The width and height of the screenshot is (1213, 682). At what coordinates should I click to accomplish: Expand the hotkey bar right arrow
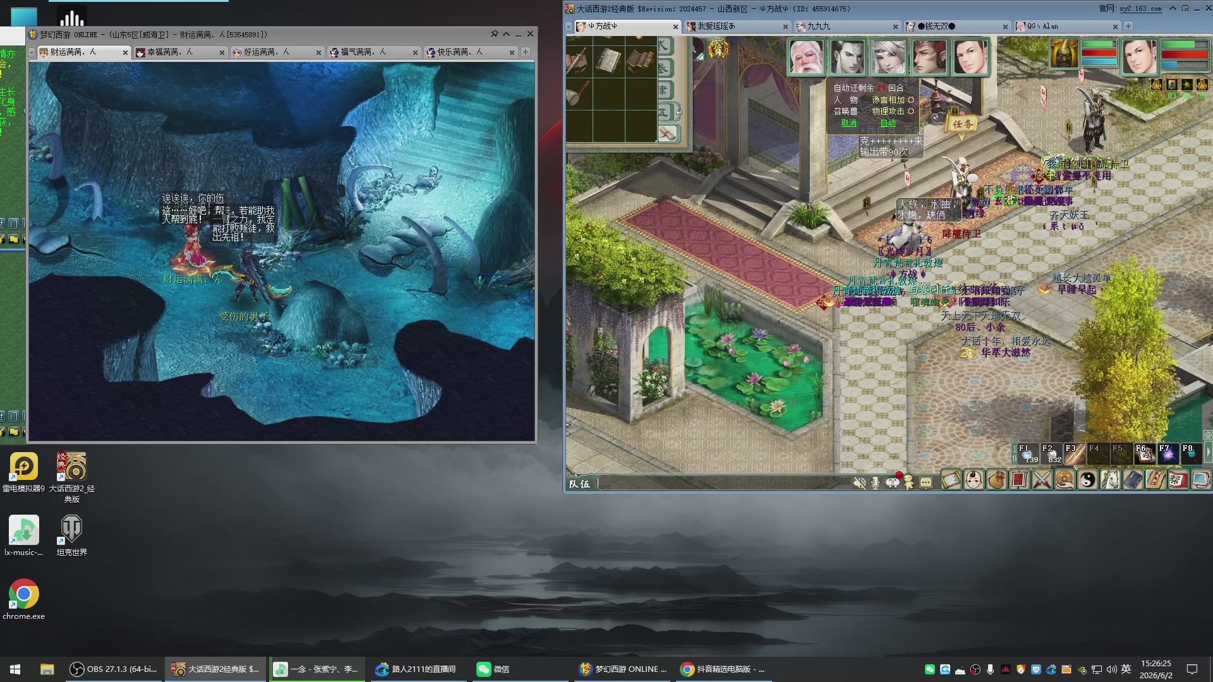point(1208,453)
